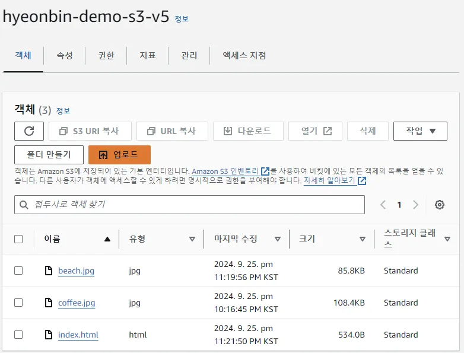Click page number 1
This screenshot has width=464, height=353.
point(399,205)
